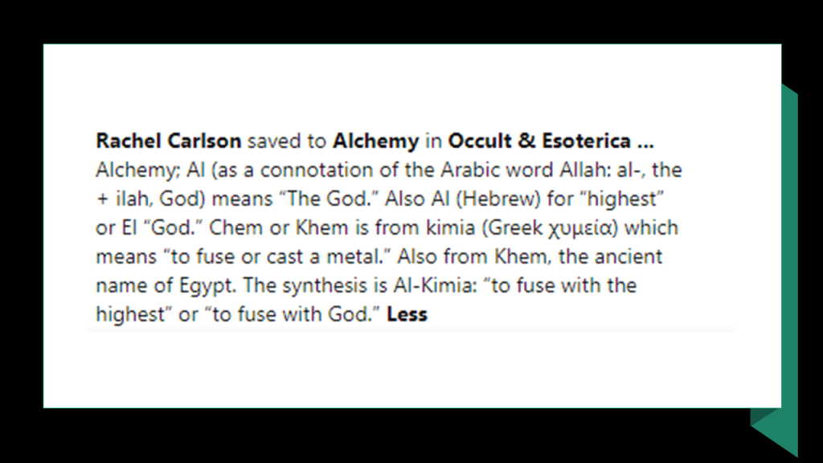This screenshot has width=823, height=463.
Task: Open Rachel Carlson's profile link
Action: 168,141
